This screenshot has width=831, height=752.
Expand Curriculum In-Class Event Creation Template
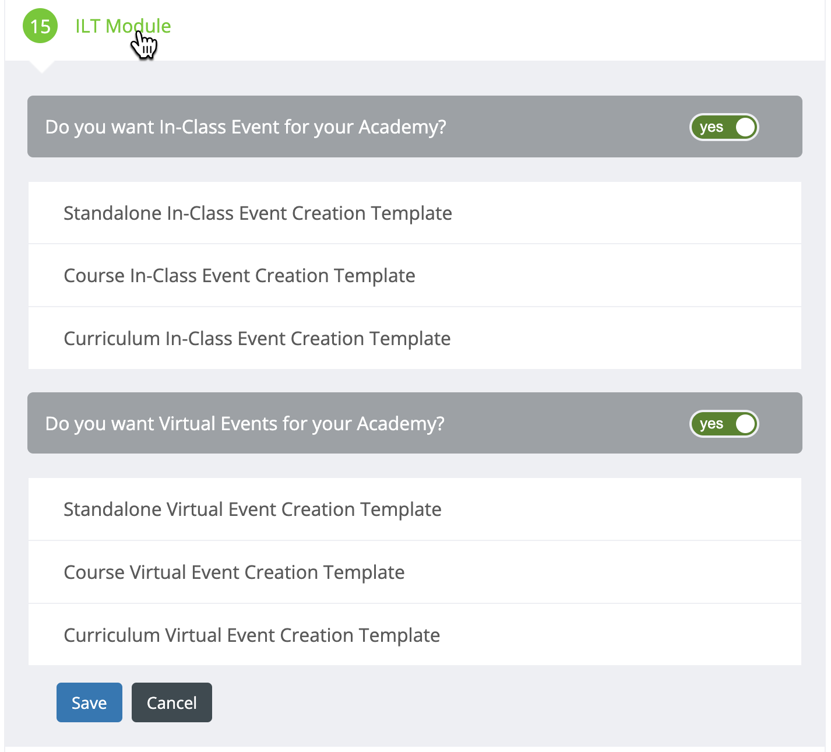pyautogui.click(x=257, y=339)
